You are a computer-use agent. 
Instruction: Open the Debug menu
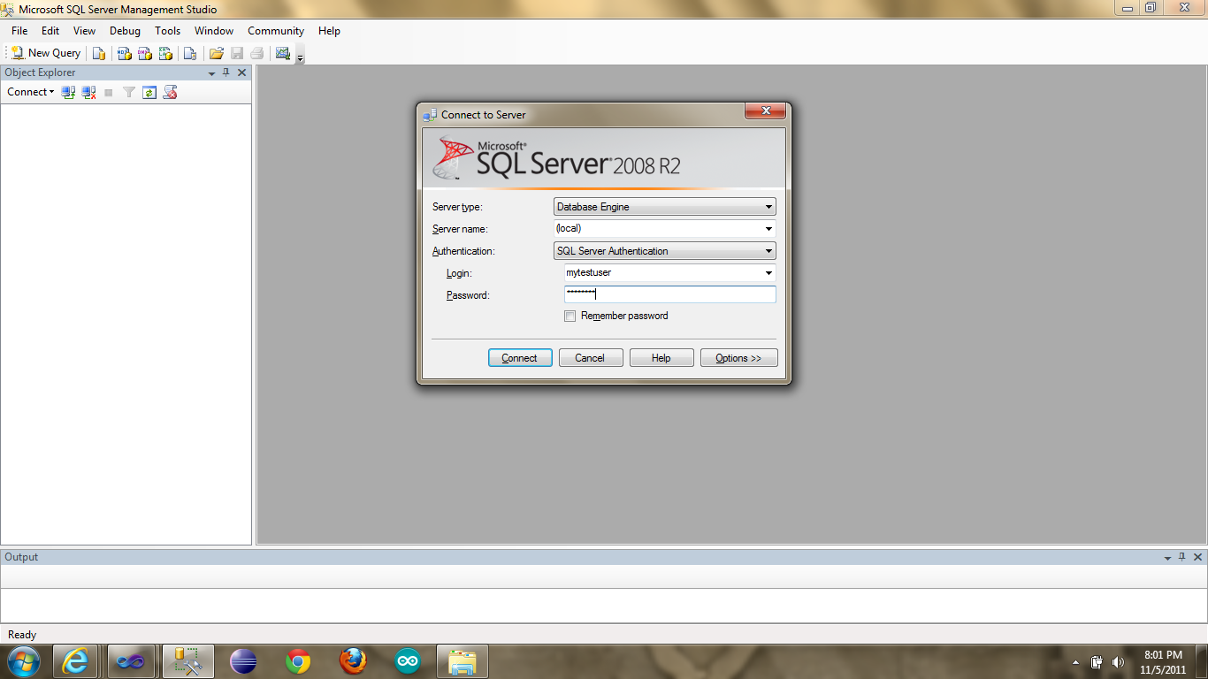125,31
